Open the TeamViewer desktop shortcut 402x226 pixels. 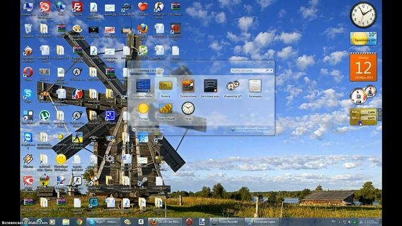[x=28, y=140]
